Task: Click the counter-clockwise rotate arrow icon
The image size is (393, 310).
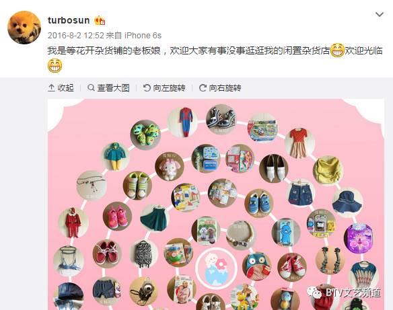Action: point(147,87)
